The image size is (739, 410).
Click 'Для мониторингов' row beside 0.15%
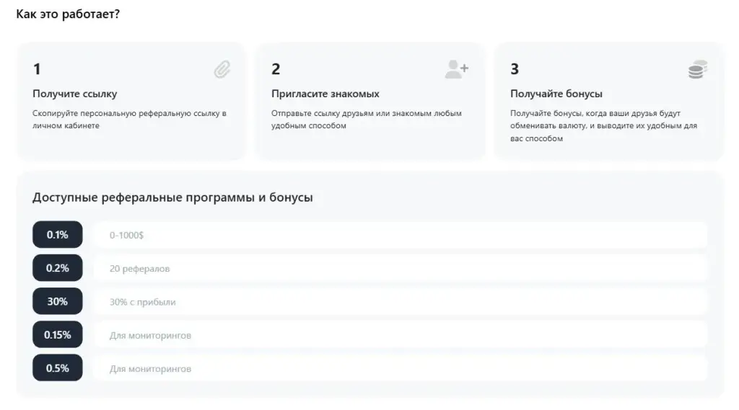coord(400,335)
